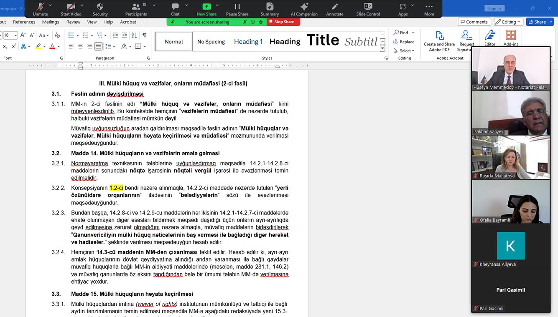Viewport: 558px width, 317px height.
Task: Open the Participants panel
Action: click(x=136, y=9)
